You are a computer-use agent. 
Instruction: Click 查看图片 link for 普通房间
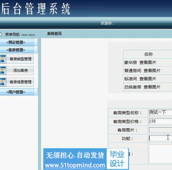pos(152,71)
